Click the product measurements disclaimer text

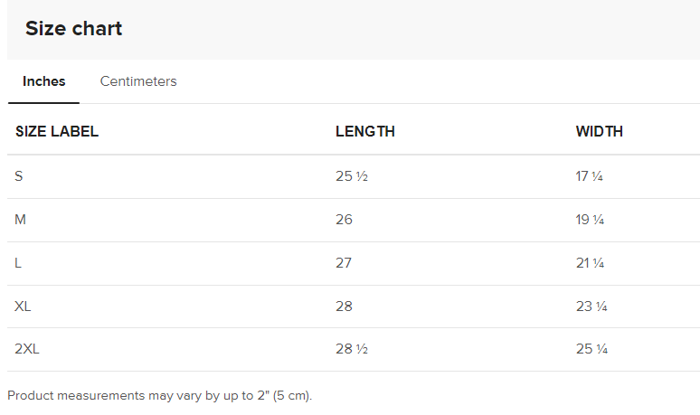coord(159,395)
